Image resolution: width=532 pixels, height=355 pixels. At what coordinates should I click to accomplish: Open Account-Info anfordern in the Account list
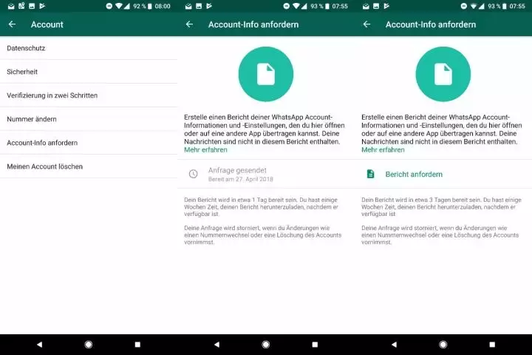42,143
